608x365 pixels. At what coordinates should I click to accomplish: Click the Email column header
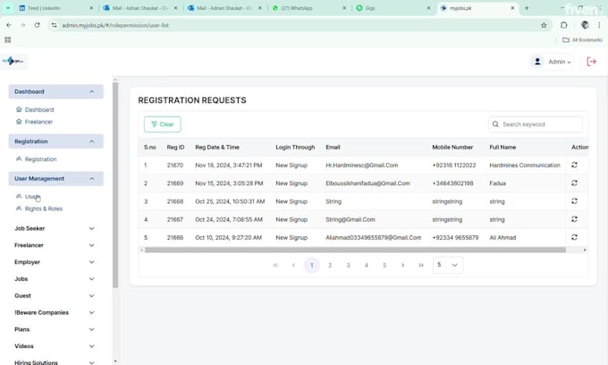[333, 148]
